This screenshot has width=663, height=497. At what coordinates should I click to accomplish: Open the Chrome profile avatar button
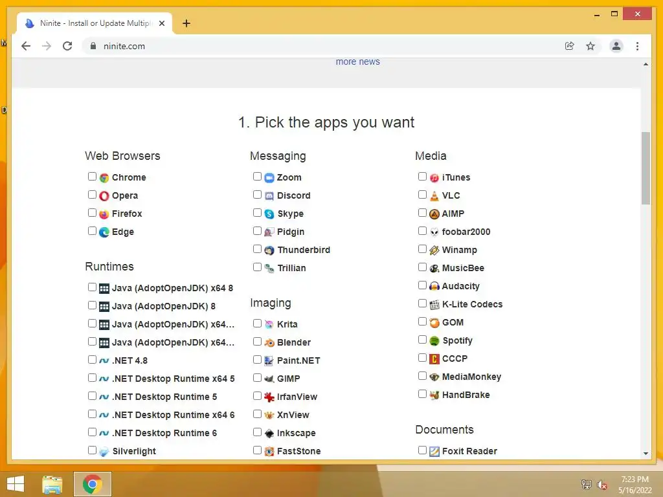click(x=616, y=46)
